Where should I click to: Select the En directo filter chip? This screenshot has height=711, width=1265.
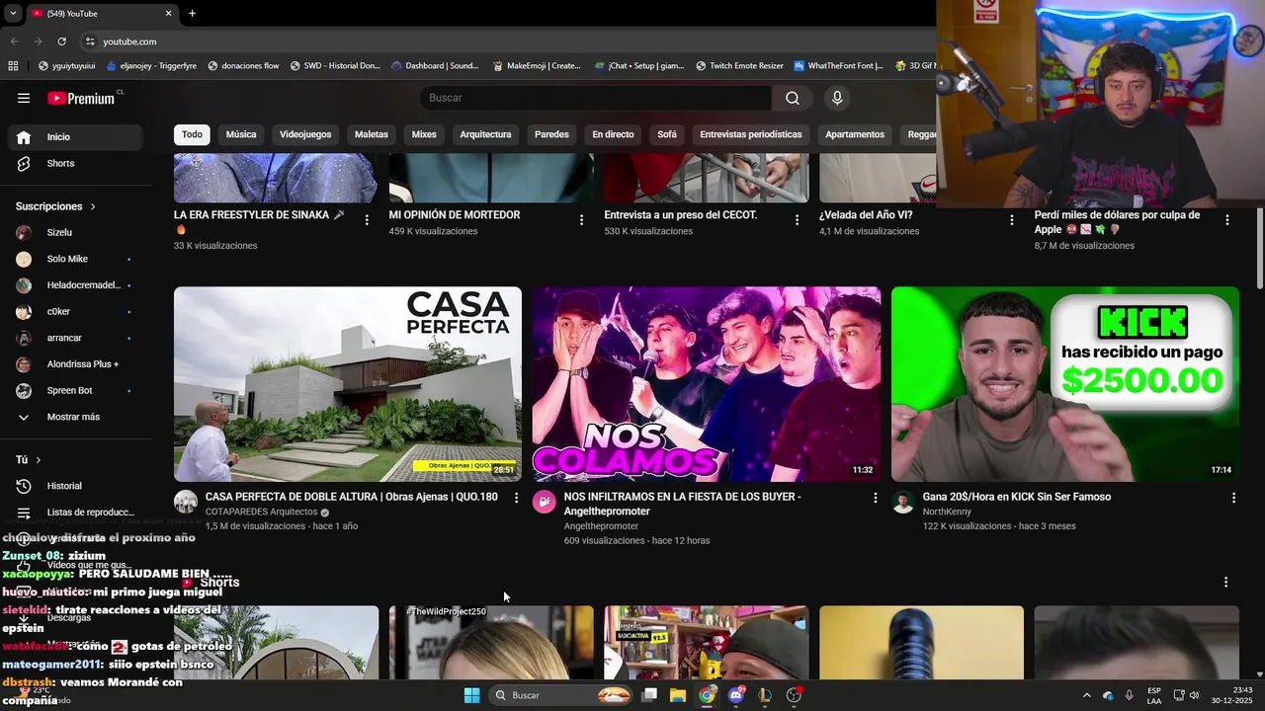point(613,134)
